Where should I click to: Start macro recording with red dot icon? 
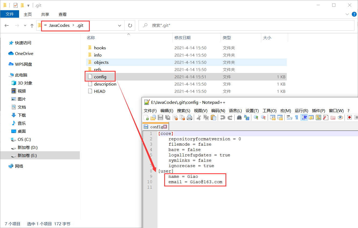(349, 117)
